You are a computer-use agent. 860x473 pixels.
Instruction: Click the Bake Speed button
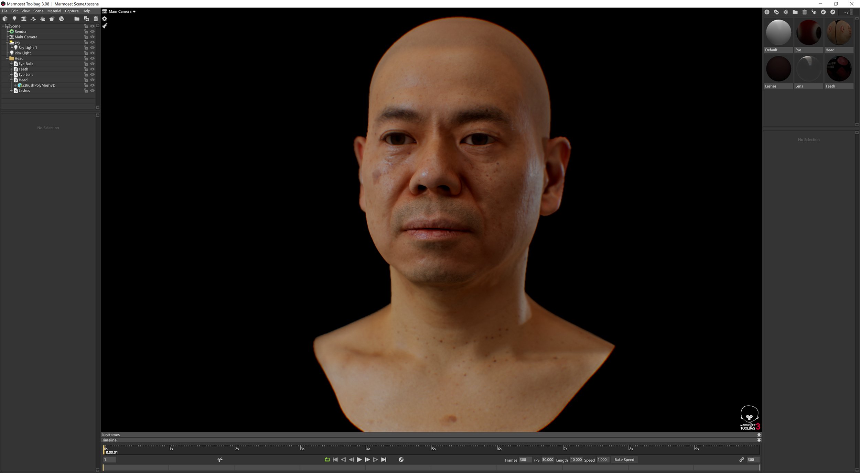(624, 460)
